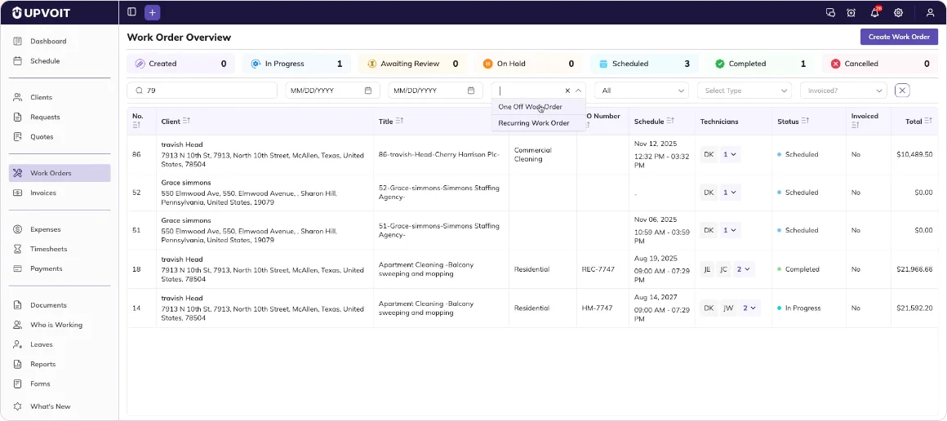Click the $10,489.50 total cell

pos(914,155)
